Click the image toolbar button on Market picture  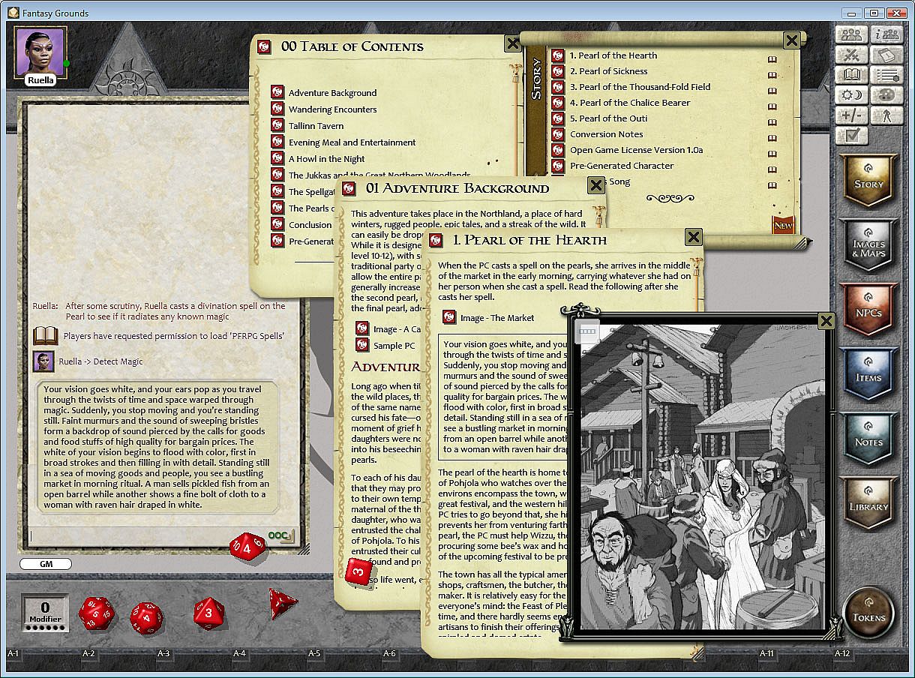pyautogui.click(x=586, y=331)
